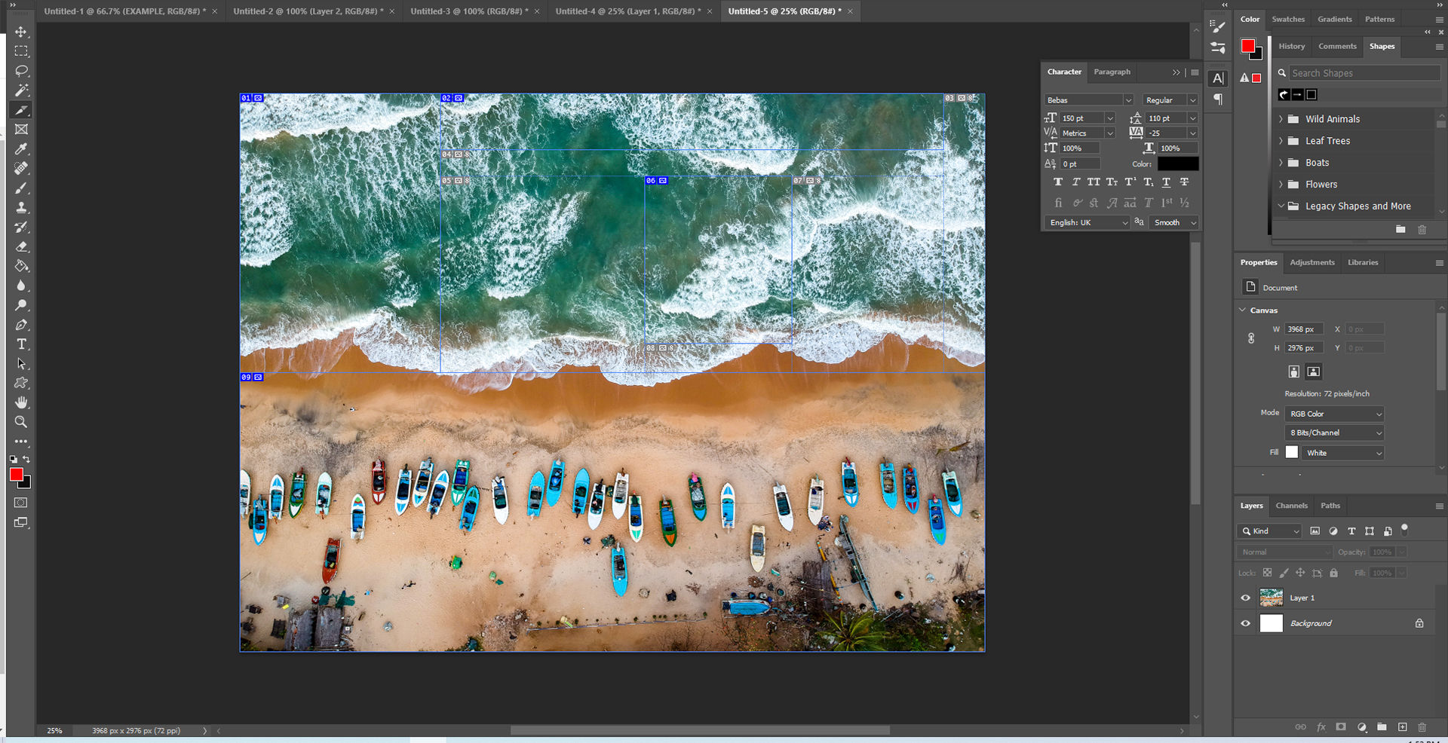Viewport: 1448px width, 743px height.
Task: Select the Move tool
Action: pyautogui.click(x=21, y=32)
